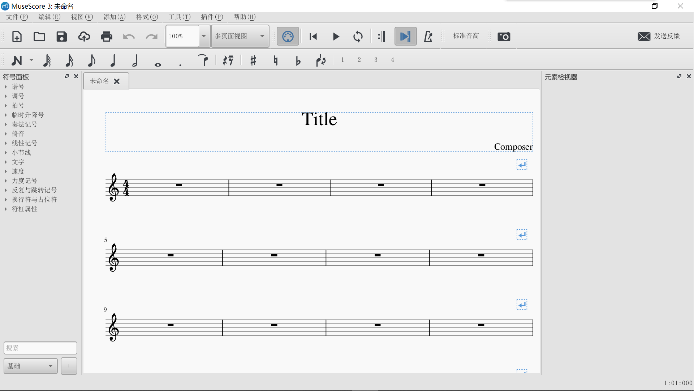This screenshot has height=391, width=694.
Task: Select the quarter note duration
Action: pos(113,60)
